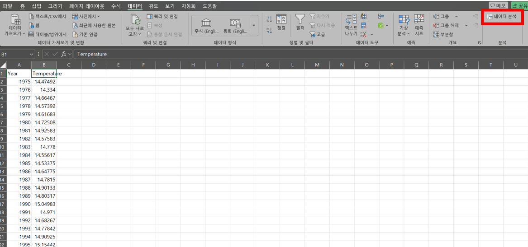Choose 테이블/범위에서 (From Table/Range)

click(48, 34)
